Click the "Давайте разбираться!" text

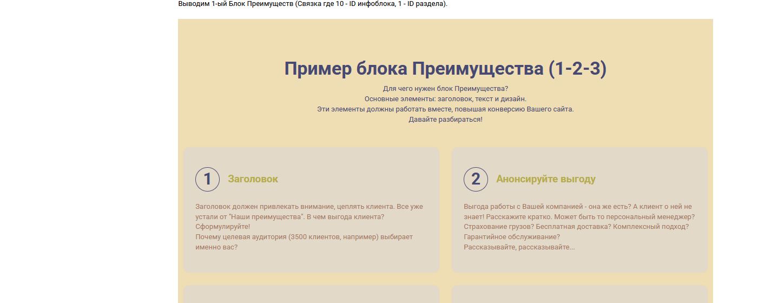pos(445,120)
